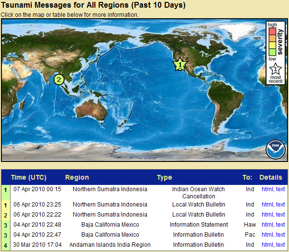Screen dimensions: 289x252
Task: Click number 2 index cell in 22:22 row
Action: (x=6, y=215)
